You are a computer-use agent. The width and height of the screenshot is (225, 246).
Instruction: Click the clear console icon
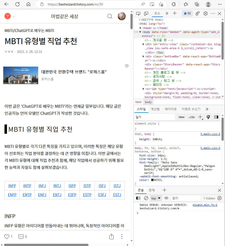point(146,198)
